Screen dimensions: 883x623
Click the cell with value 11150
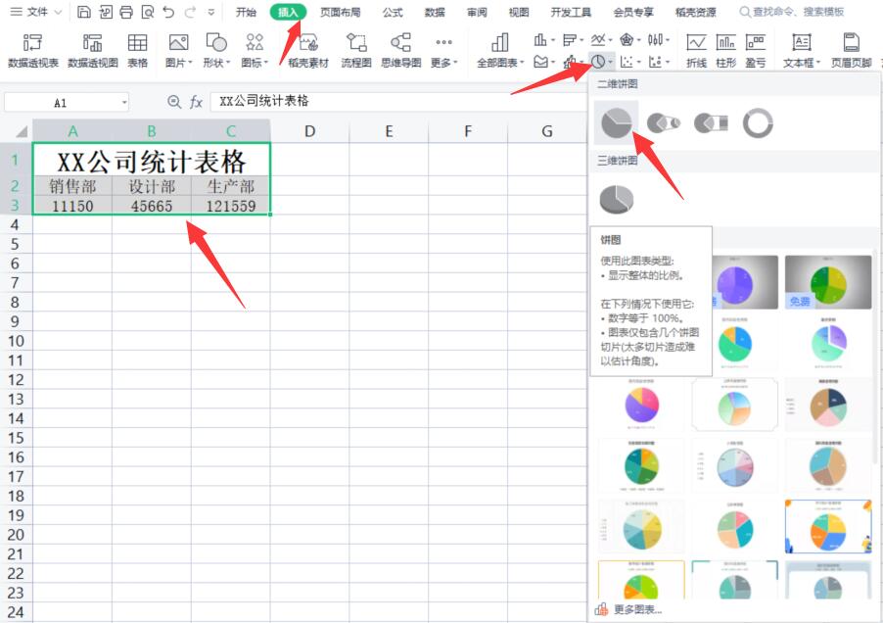(72, 206)
